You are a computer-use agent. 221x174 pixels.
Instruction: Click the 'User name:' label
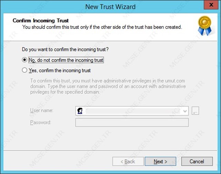(x=42, y=110)
